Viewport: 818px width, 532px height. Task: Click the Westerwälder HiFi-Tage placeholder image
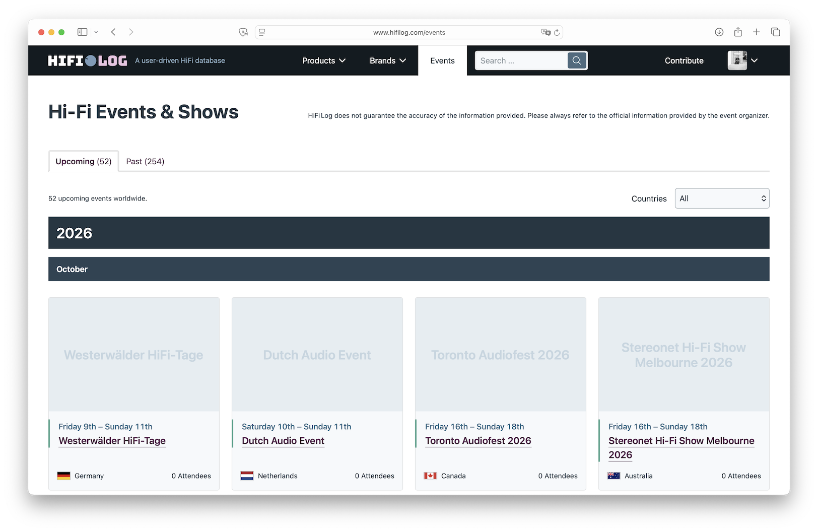tap(134, 355)
